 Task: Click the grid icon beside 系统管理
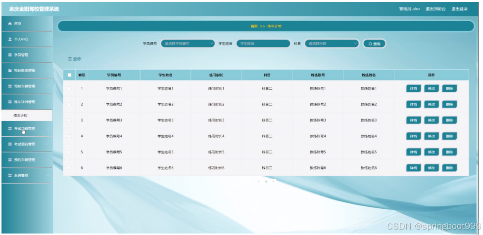point(10,175)
